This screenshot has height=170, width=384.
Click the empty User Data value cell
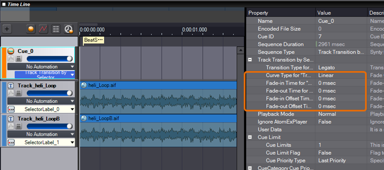341,130
